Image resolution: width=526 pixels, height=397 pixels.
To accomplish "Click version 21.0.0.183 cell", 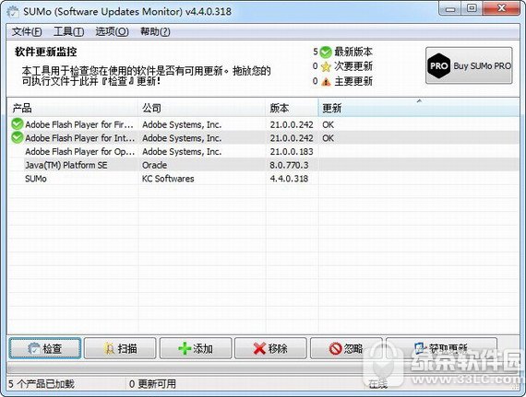I will (292, 152).
